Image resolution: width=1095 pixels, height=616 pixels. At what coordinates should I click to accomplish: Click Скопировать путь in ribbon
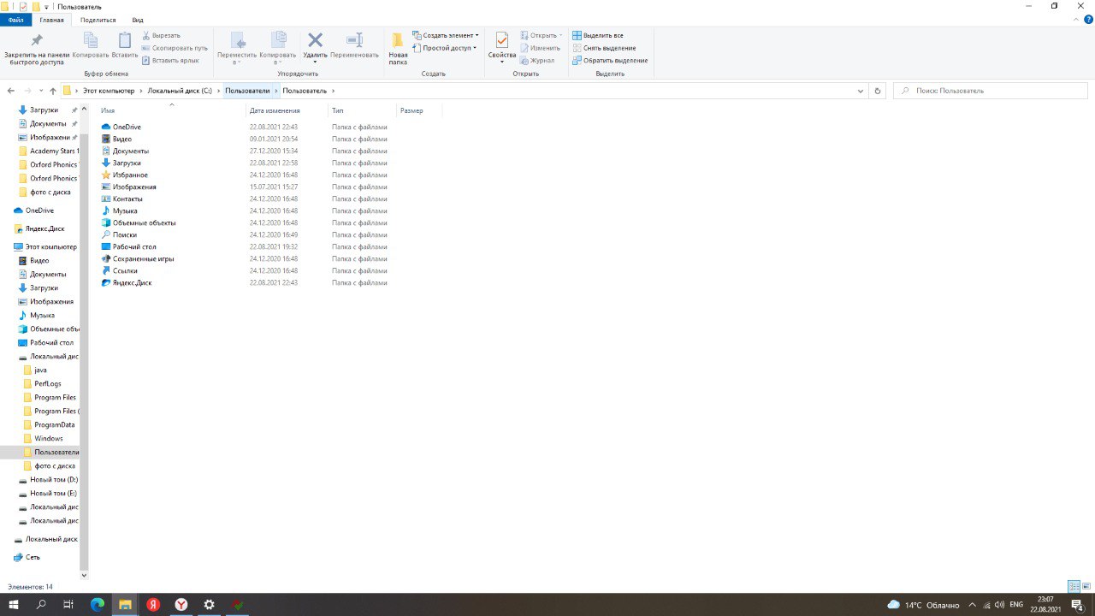tap(175, 48)
